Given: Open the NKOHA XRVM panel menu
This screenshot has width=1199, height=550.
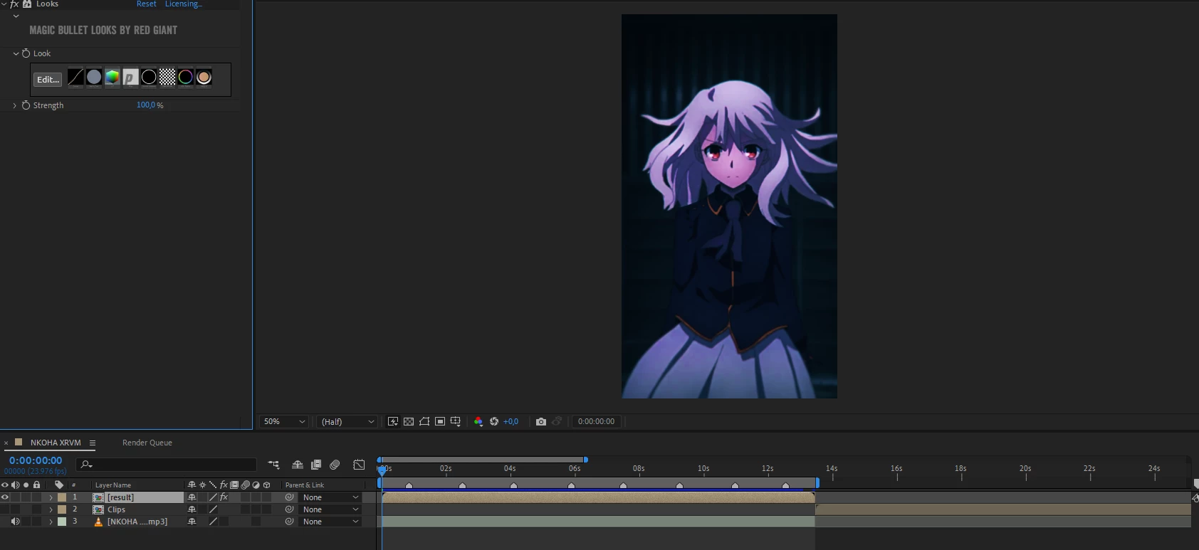Looking at the screenshot, I should 93,443.
